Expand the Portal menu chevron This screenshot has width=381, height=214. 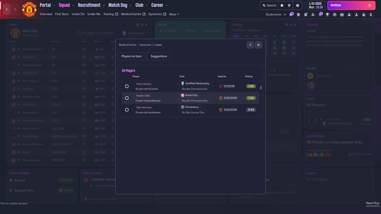tap(54, 5)
